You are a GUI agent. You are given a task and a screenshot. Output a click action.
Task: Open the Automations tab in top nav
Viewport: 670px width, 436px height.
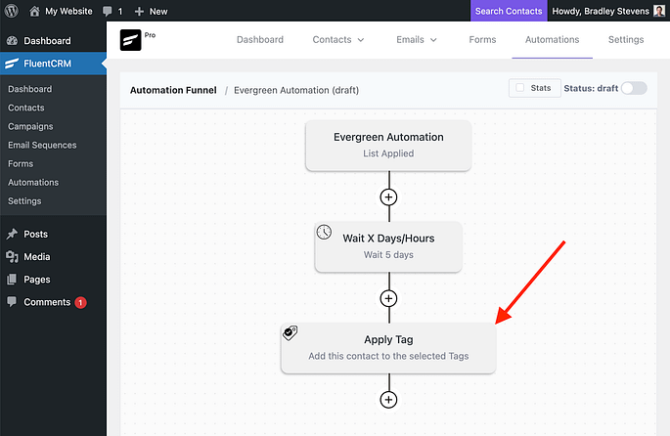(552, 40)
